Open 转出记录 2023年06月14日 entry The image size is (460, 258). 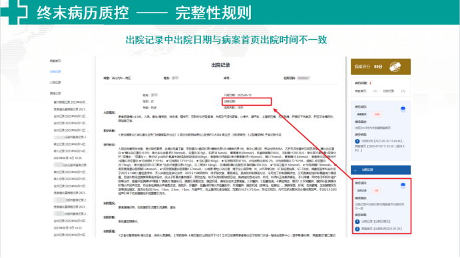(x=71, y=144)
